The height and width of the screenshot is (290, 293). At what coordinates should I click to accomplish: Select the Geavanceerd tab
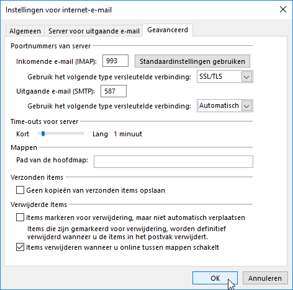point(168,30)
